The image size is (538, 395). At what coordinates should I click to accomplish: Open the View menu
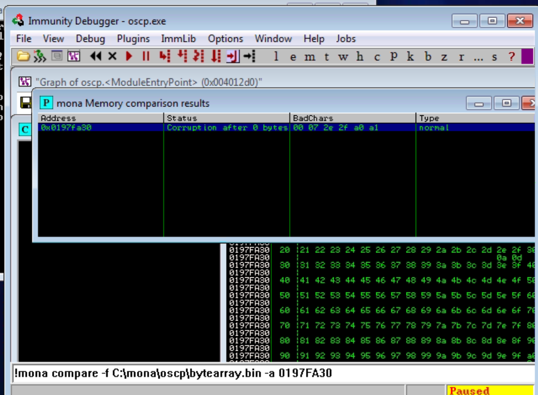click(53, 39)
